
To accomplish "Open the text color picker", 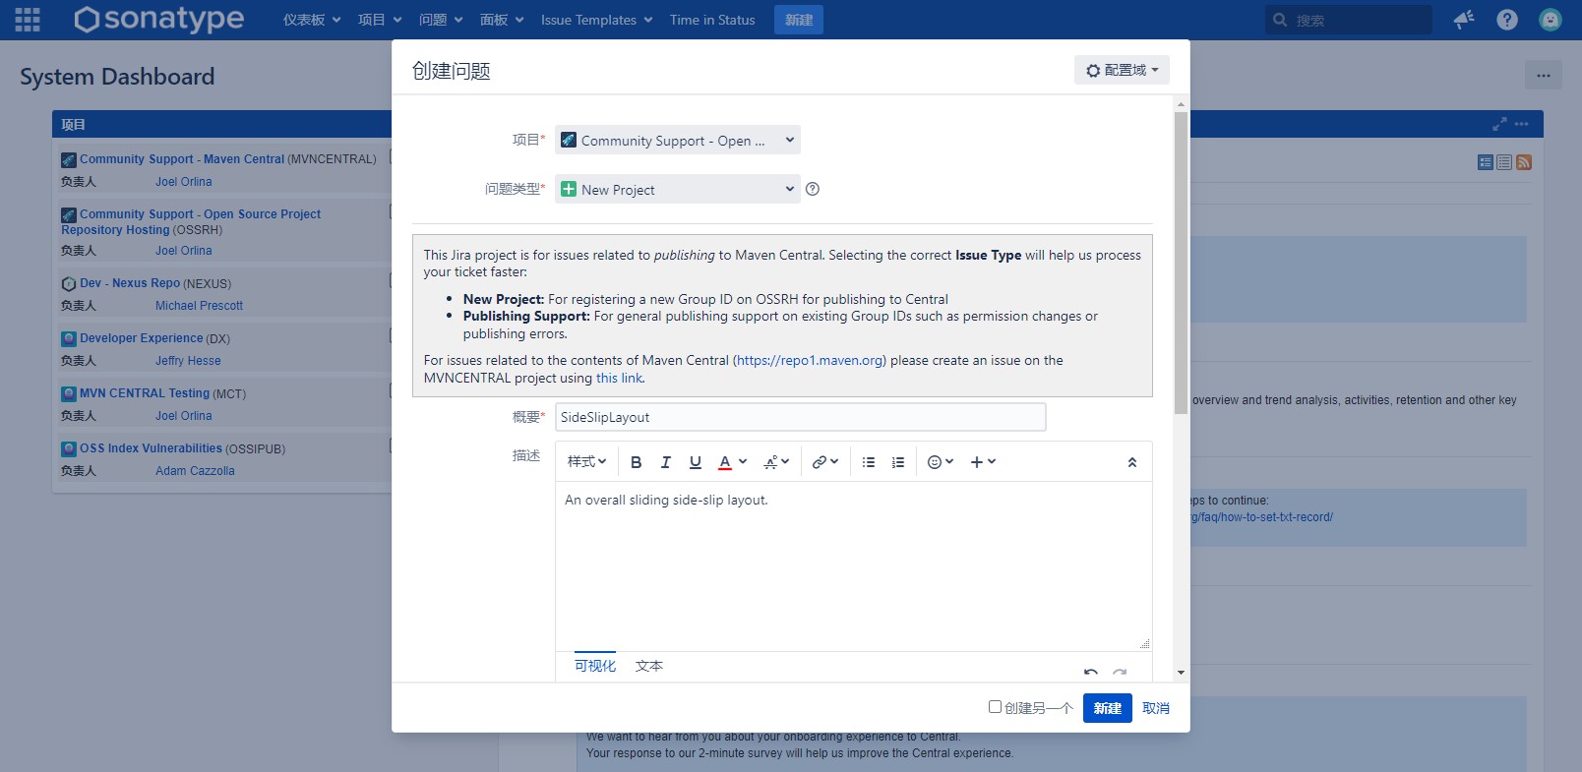I will [x=732, y=462].
